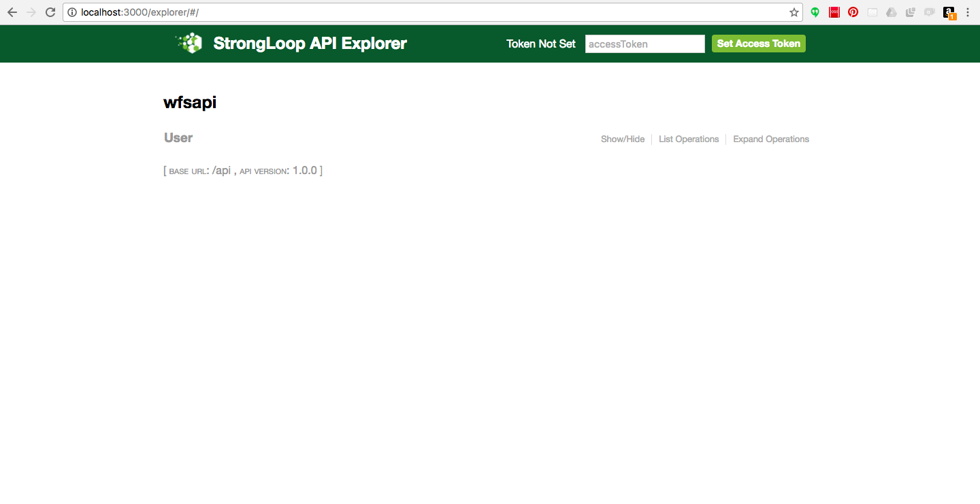Select the 'wfsapi' heading text
The height and width of the screenshot is (504, 980).
190,103
